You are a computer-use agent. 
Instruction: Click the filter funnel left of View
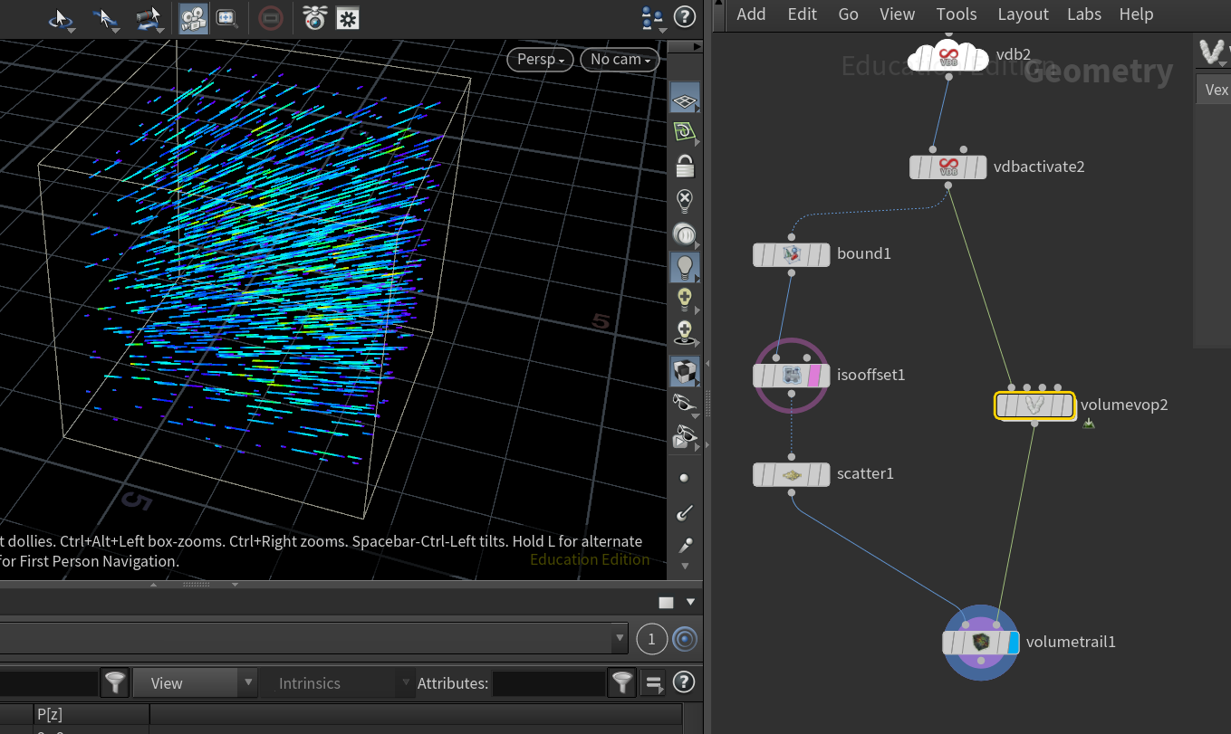pos(115,683)
